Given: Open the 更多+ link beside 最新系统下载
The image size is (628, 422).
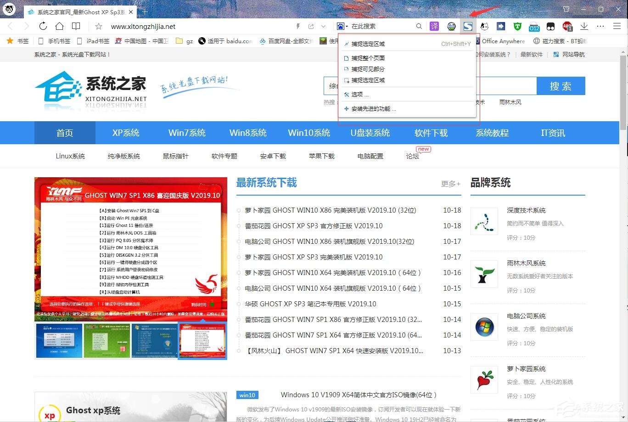Looking at the screenshot, I should click(x=449, y=183).
